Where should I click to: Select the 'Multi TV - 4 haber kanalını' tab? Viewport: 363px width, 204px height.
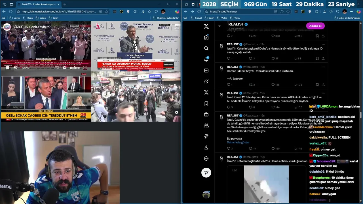point(38,4)
